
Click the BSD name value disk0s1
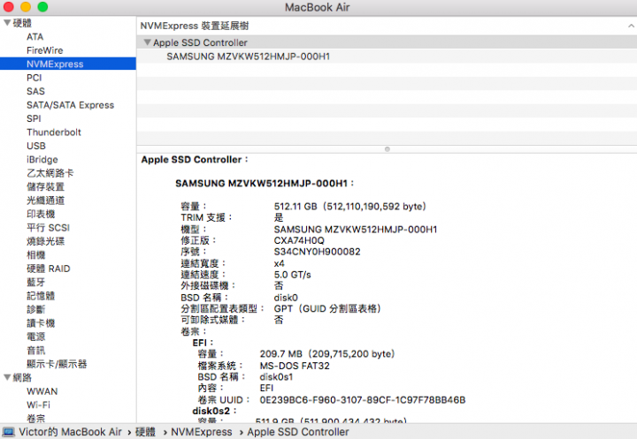point(276,377)
